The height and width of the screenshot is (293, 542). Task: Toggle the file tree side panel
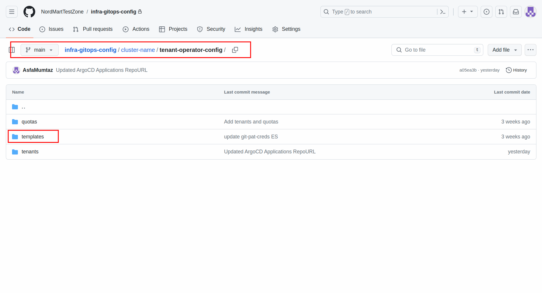click(x=12, y=50)
